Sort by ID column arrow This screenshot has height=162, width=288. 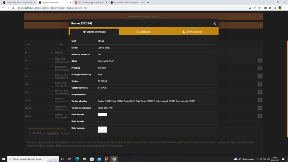(52, 53)
